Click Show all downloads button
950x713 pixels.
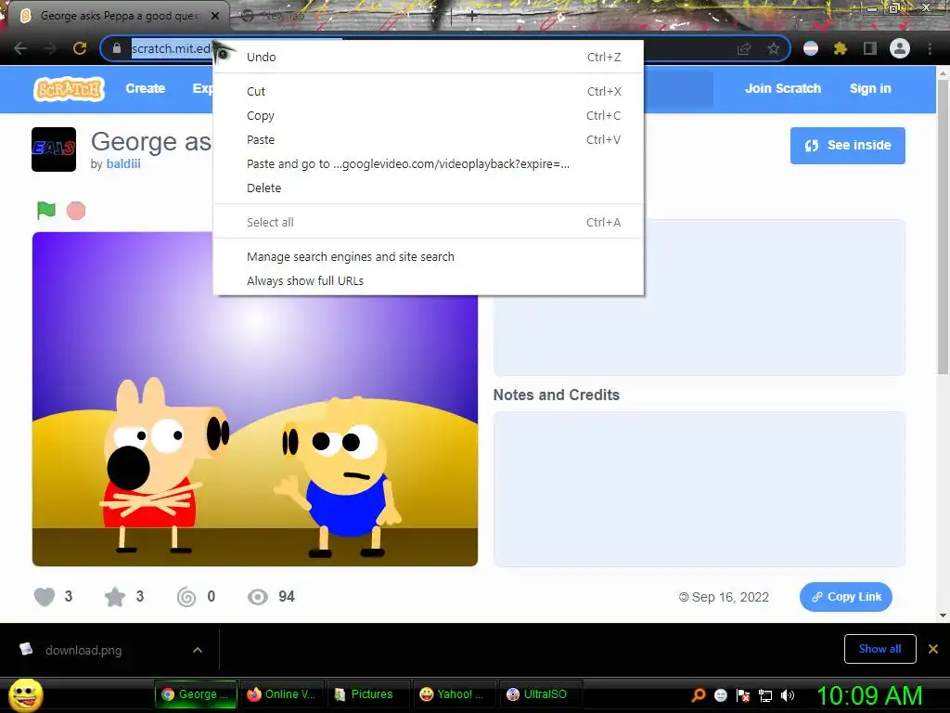pyautogui.click(x=879, y=649)
